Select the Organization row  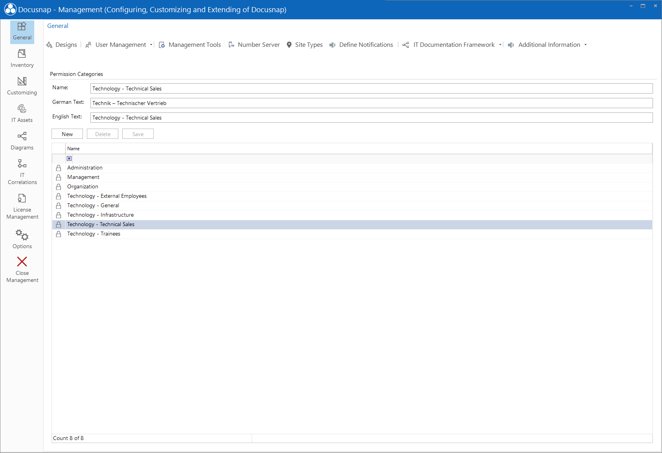point(352,187)
